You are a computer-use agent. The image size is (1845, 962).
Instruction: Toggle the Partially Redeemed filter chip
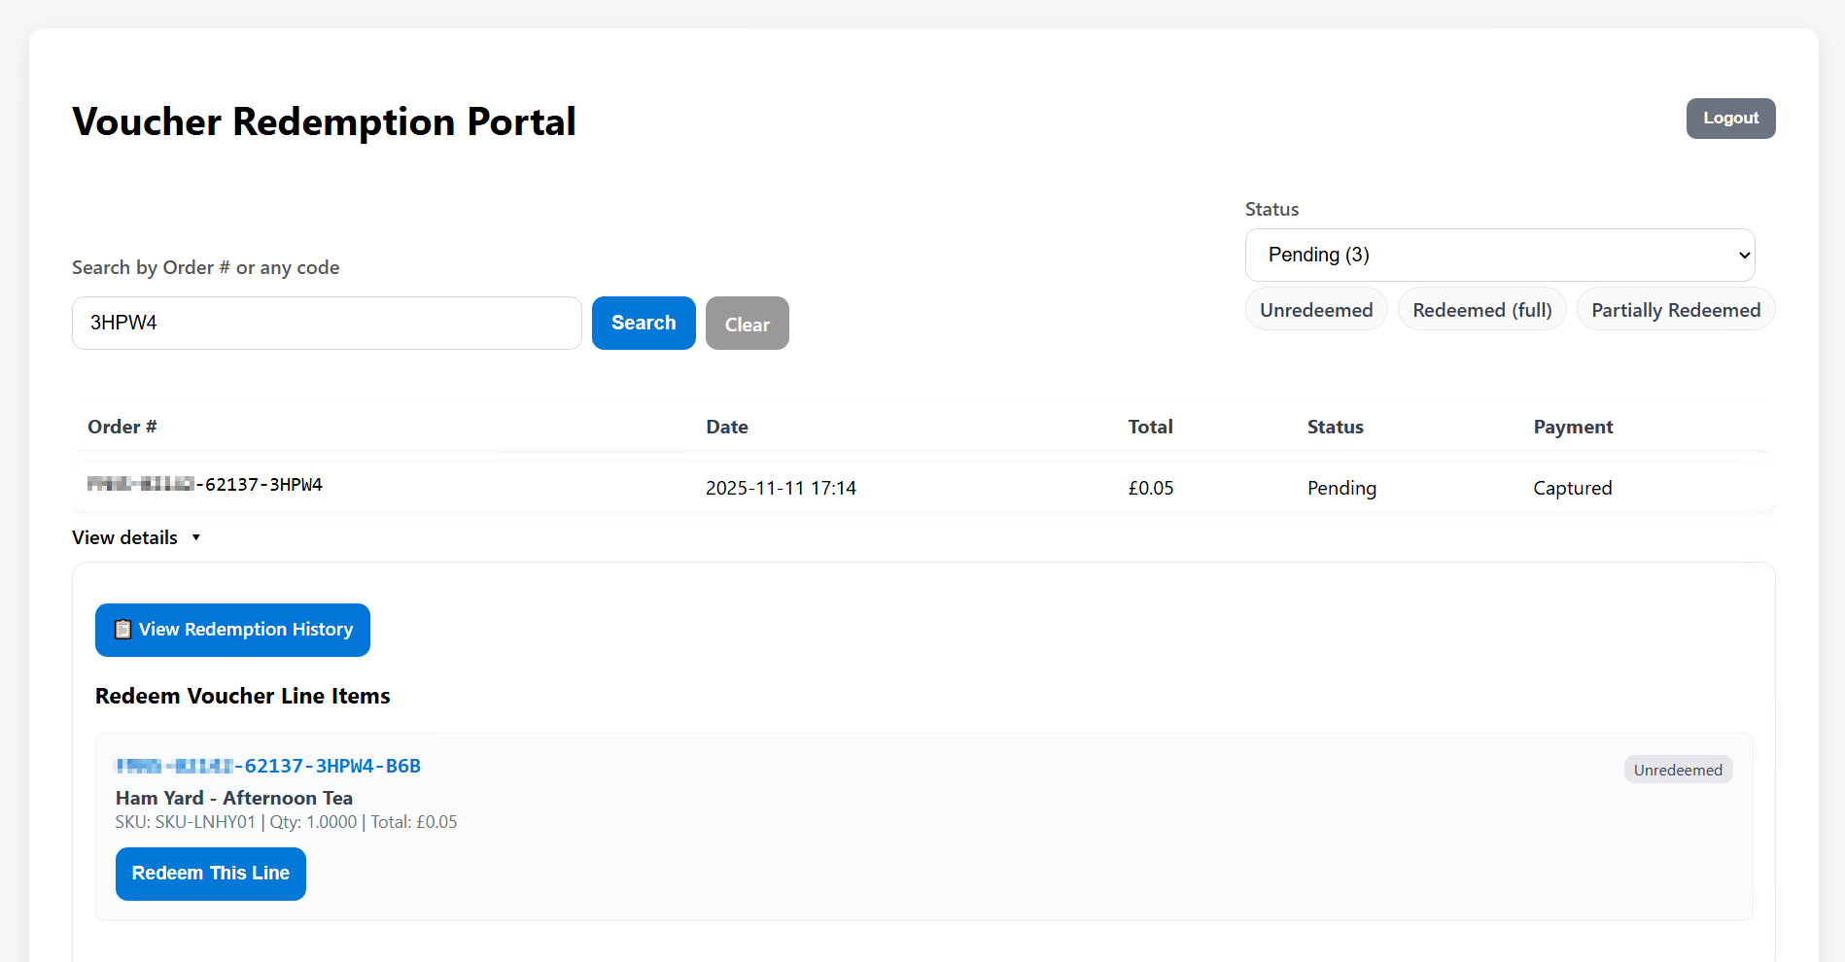(x=1675, y=310)
